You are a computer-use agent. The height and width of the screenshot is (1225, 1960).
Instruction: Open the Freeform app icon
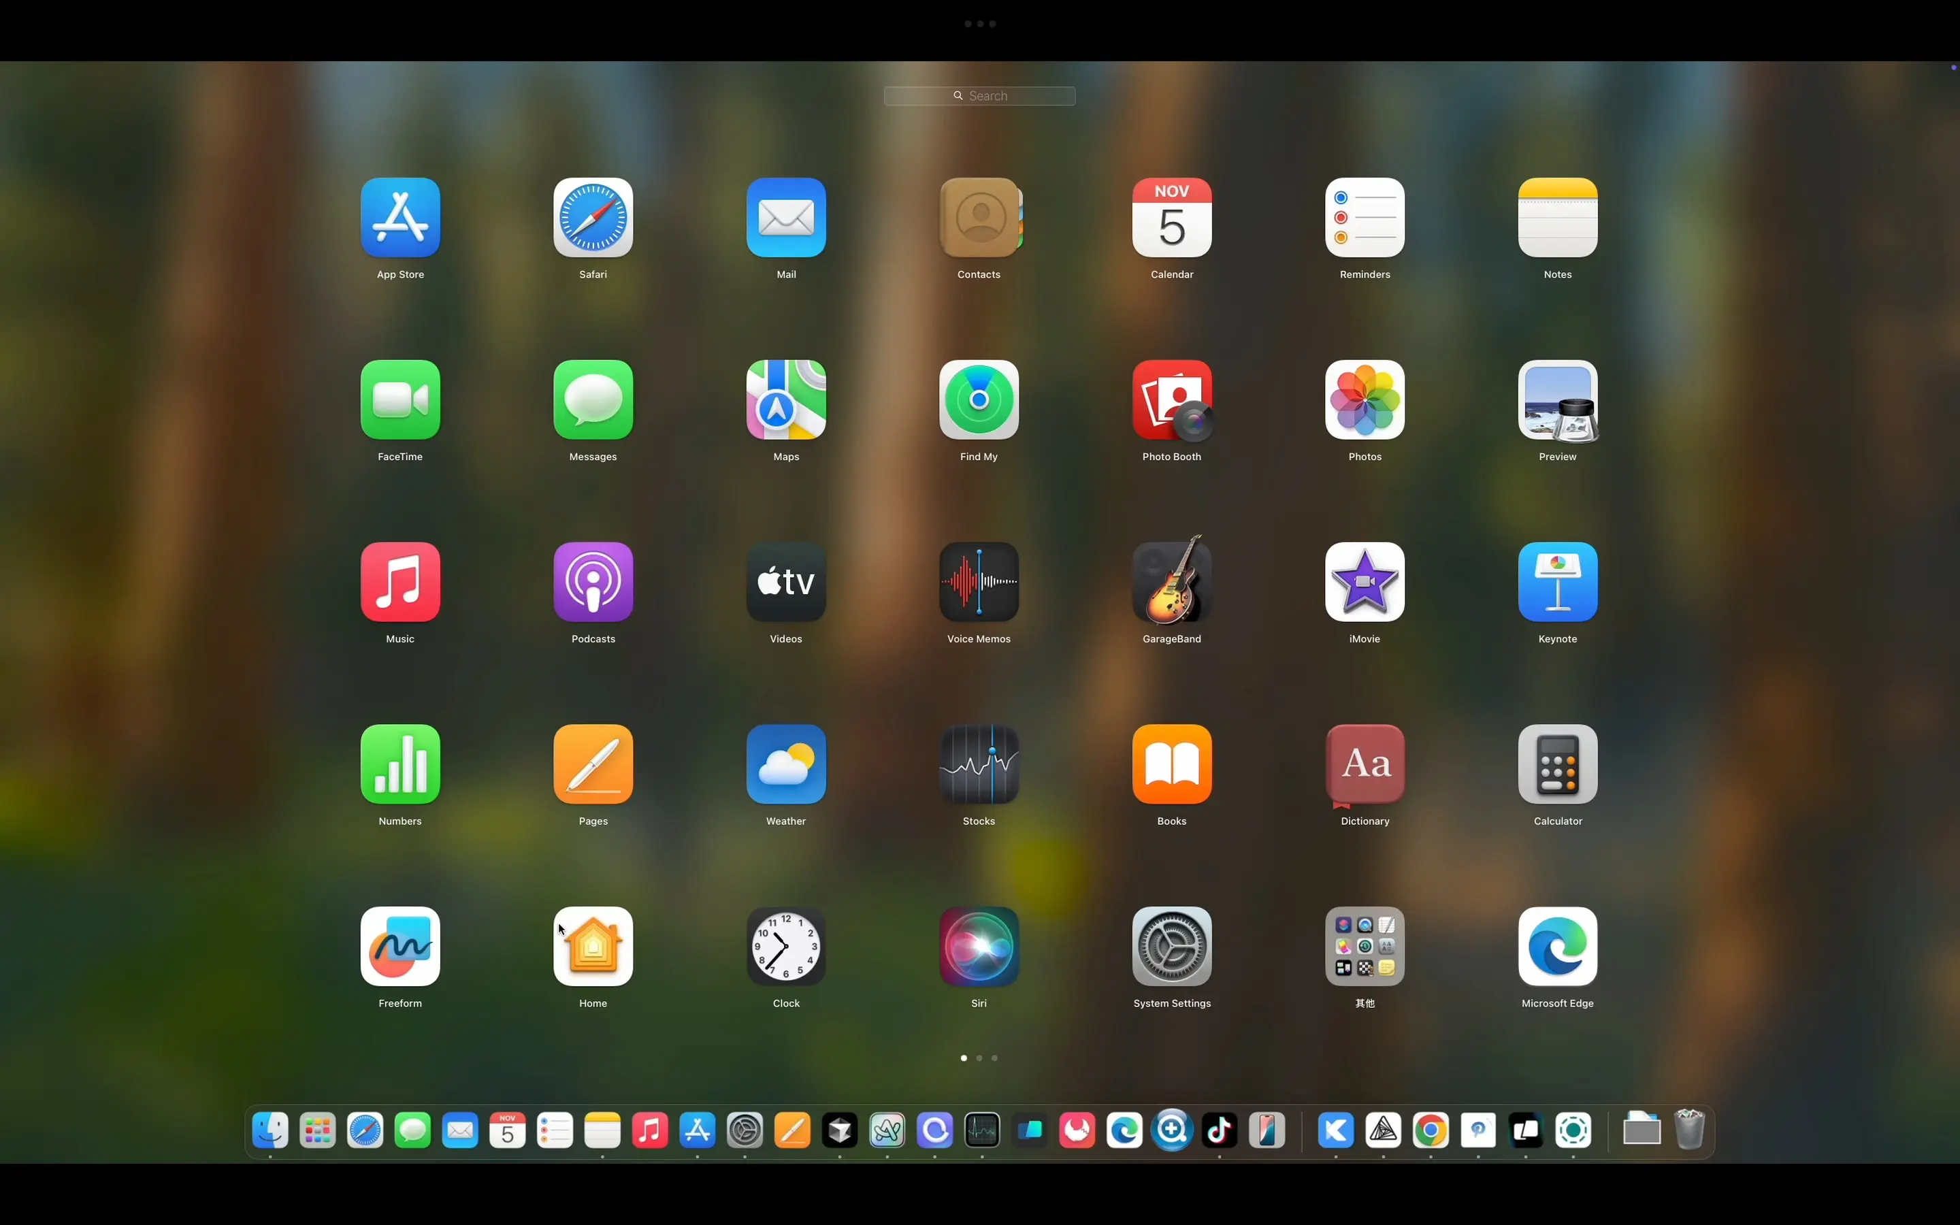pyautogui.click(x=400, y=946)
